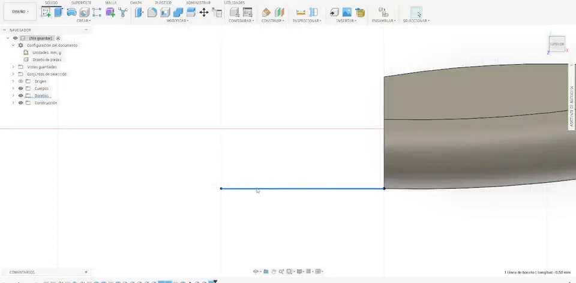Viewport: 576px width, 283px height.
Task: Click the Insert Derive icon
Action: pyautogui.click(x=334, y=13)
